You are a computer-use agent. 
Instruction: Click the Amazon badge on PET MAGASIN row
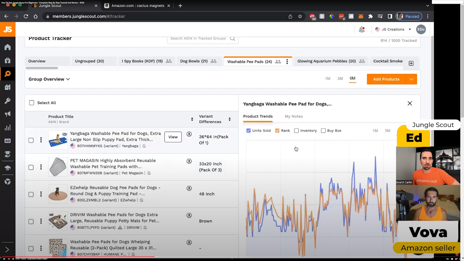tap(189, 161)
